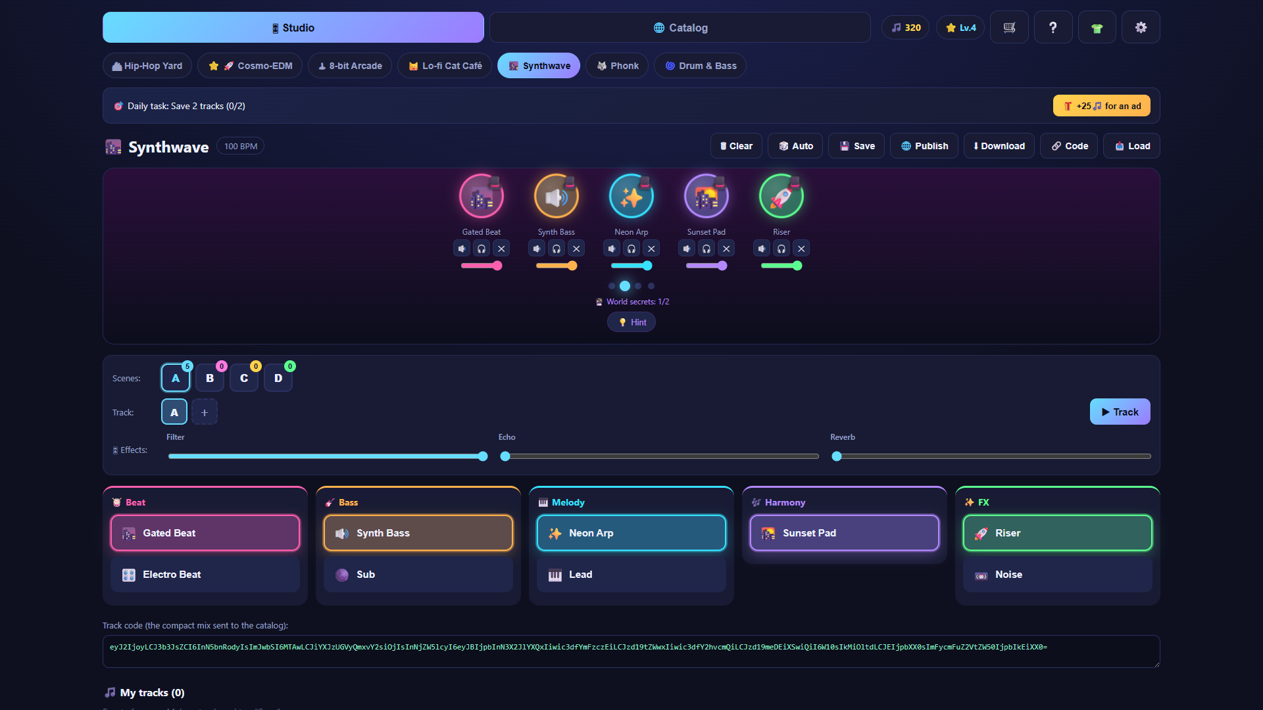Toggle the Electro Beat sound

(205, 575)
